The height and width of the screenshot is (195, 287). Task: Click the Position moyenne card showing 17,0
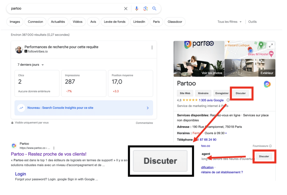131,83
